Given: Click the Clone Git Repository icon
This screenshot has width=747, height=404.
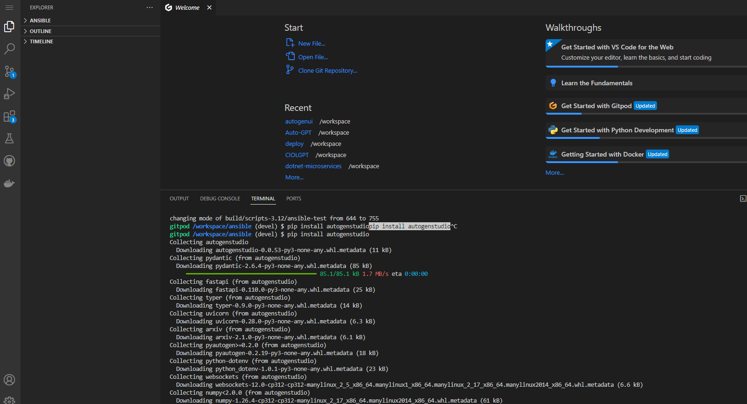Looking at the screenshot, I should pyautogui.click(x=290, y=70).
